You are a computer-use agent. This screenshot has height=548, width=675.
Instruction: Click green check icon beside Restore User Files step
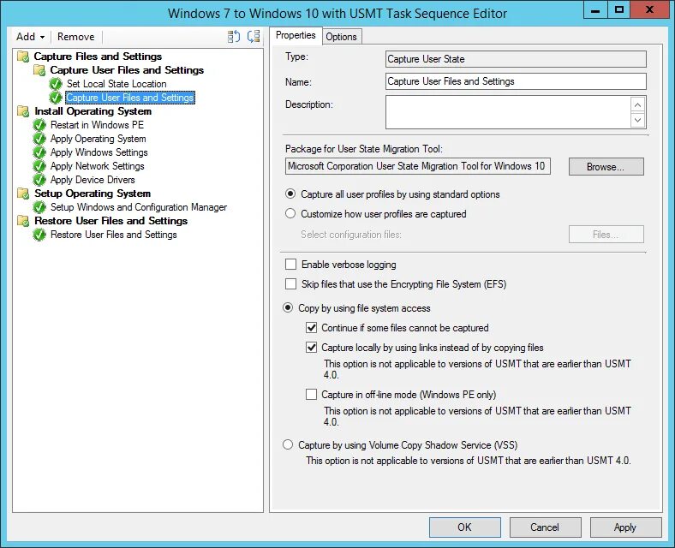[x=39, y=235]
